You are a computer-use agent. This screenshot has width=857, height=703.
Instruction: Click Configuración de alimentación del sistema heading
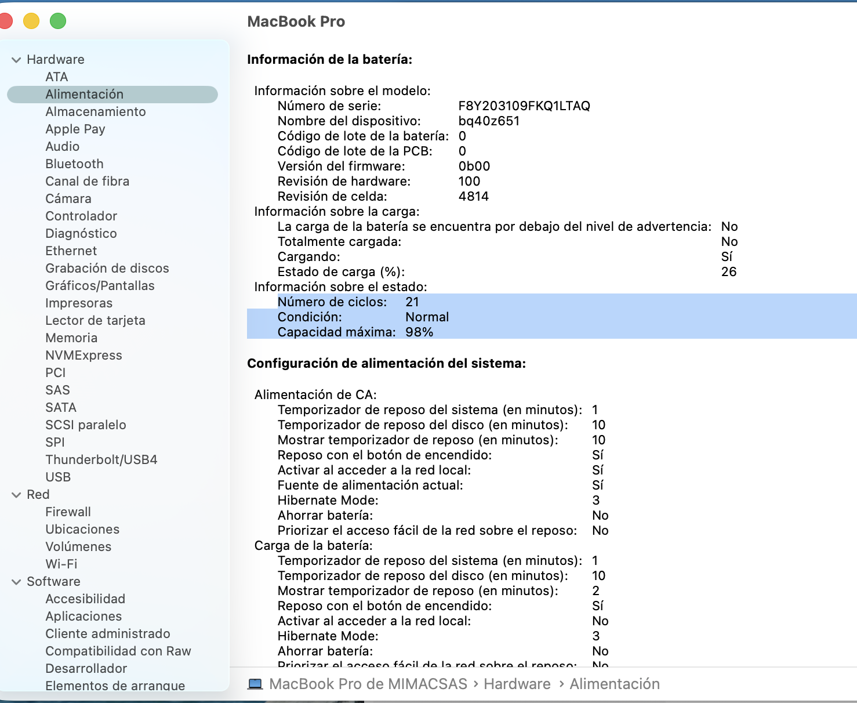click(x=387, y=364)
